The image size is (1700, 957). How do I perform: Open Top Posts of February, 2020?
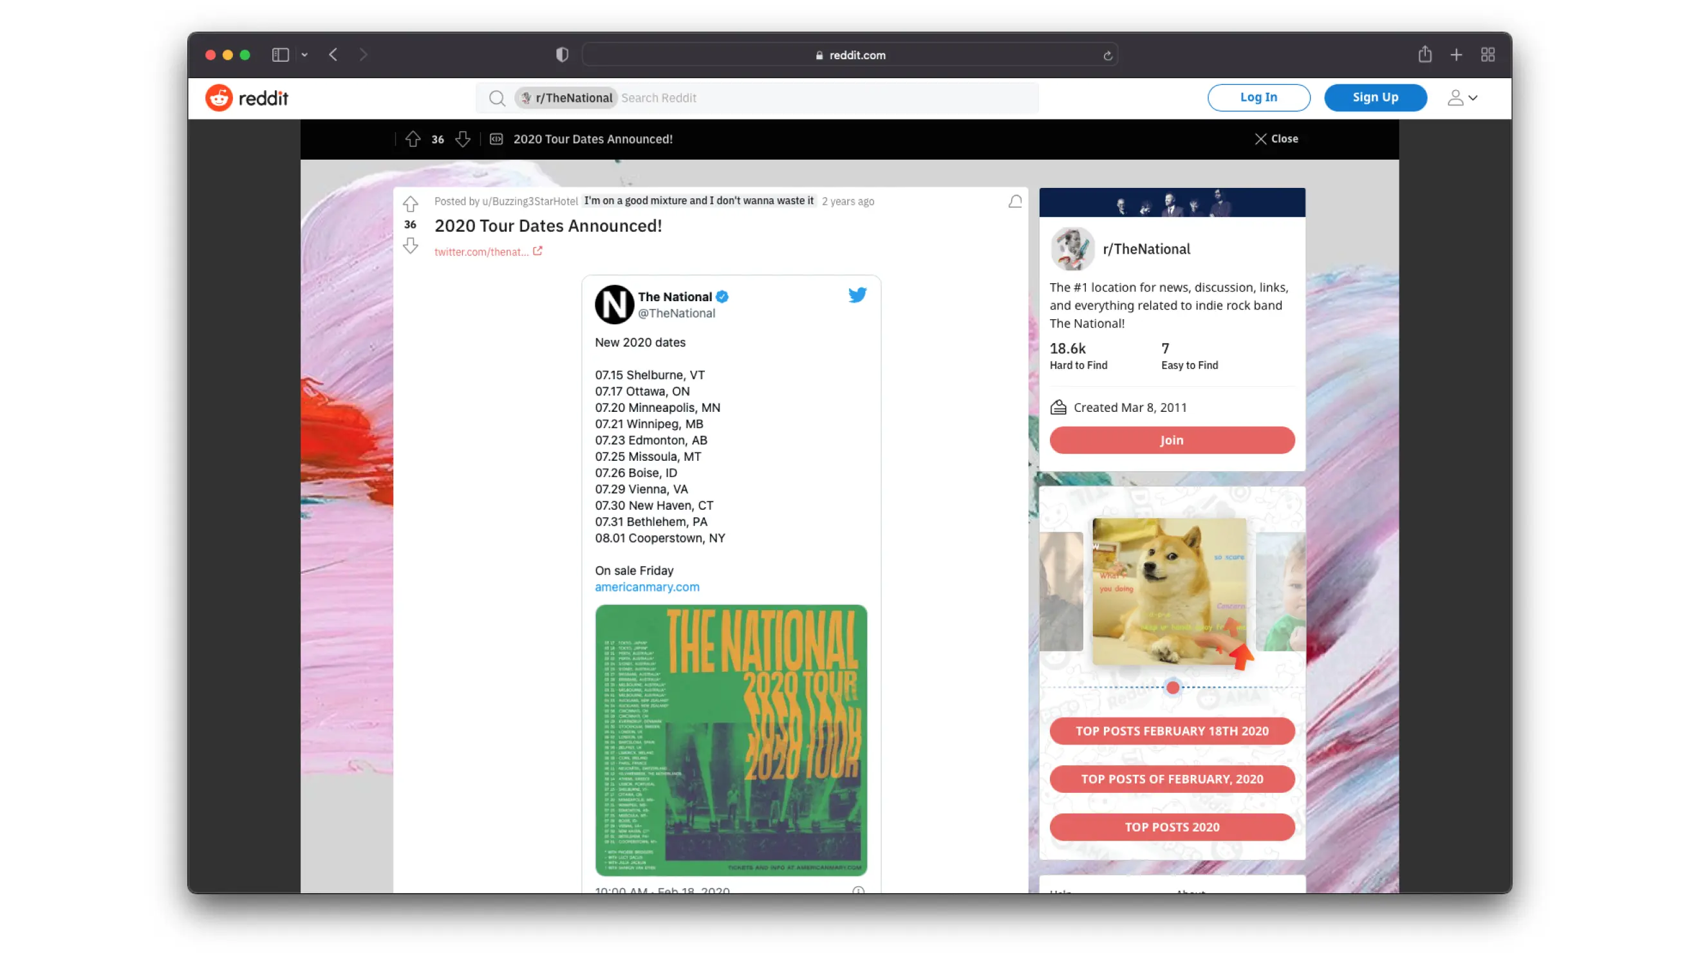(1172, 779)
